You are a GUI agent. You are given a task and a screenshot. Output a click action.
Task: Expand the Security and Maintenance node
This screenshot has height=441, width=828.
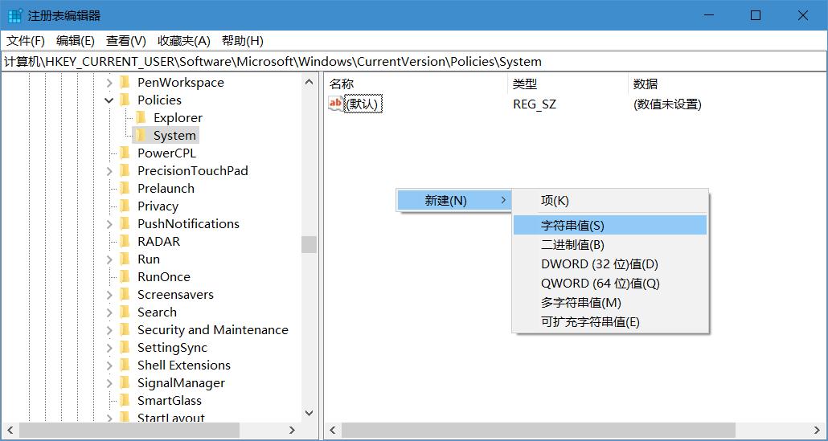109,329
